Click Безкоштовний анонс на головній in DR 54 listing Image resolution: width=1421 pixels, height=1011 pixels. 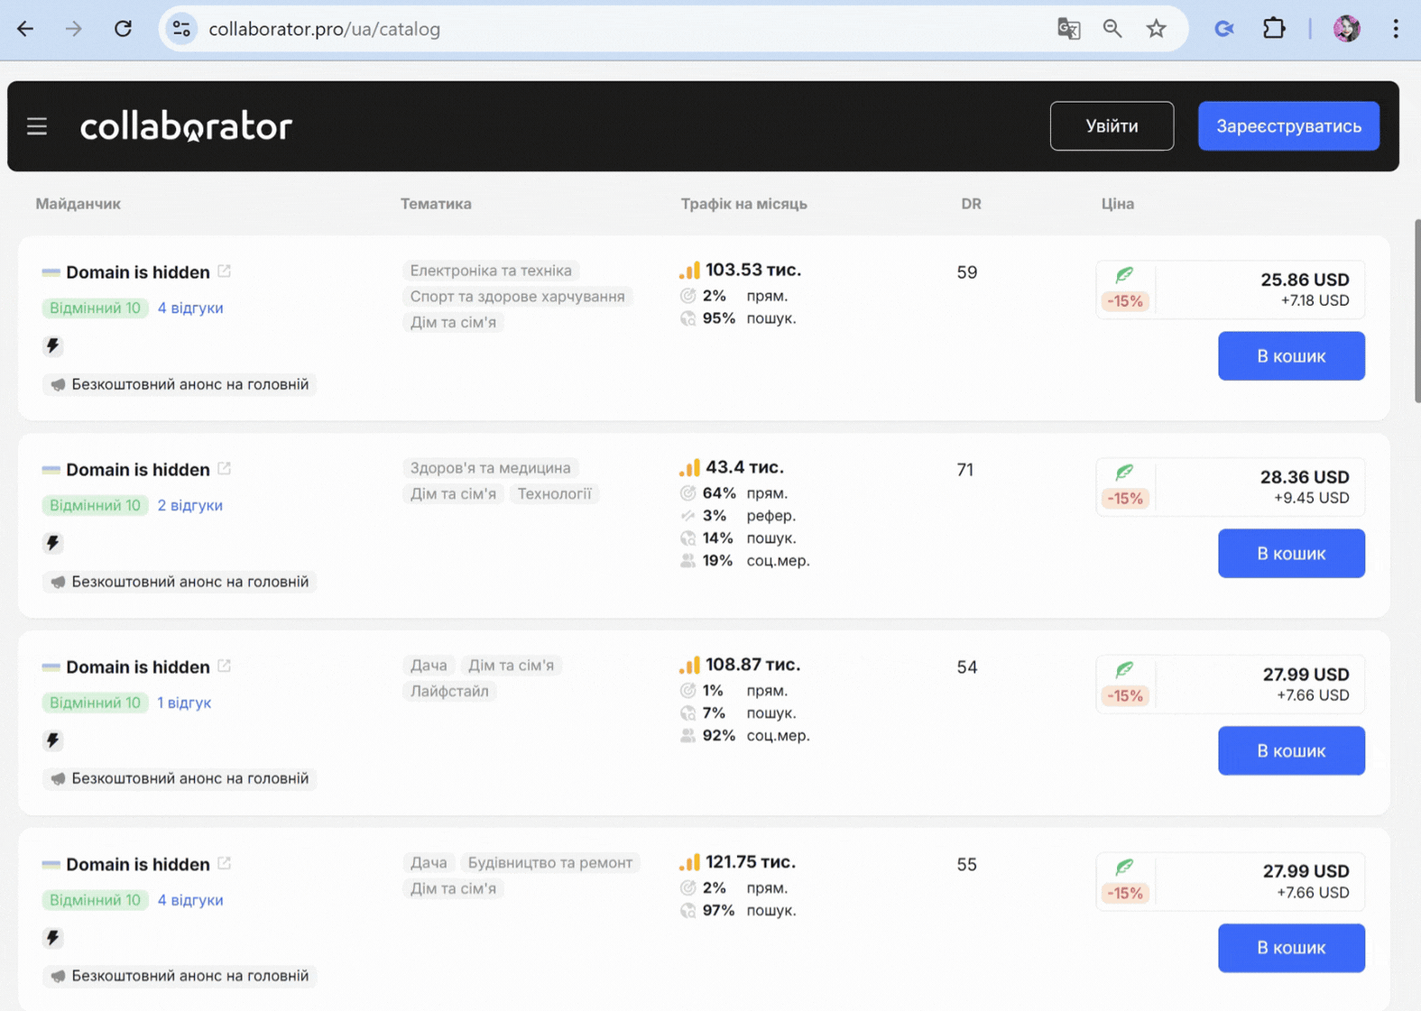[180, 778]
